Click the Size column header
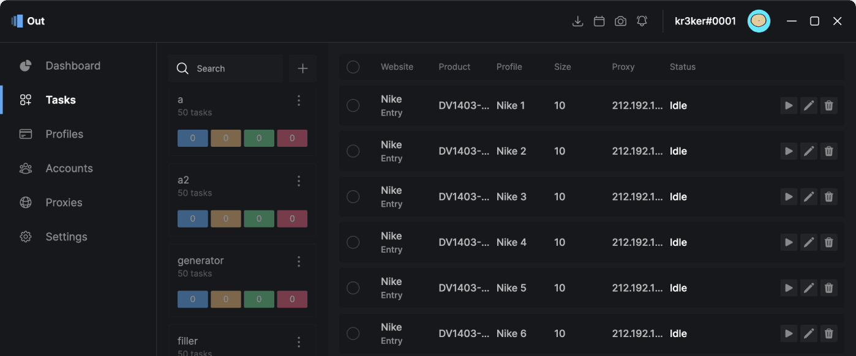The image size is (856, 356). tap(563, 67)
